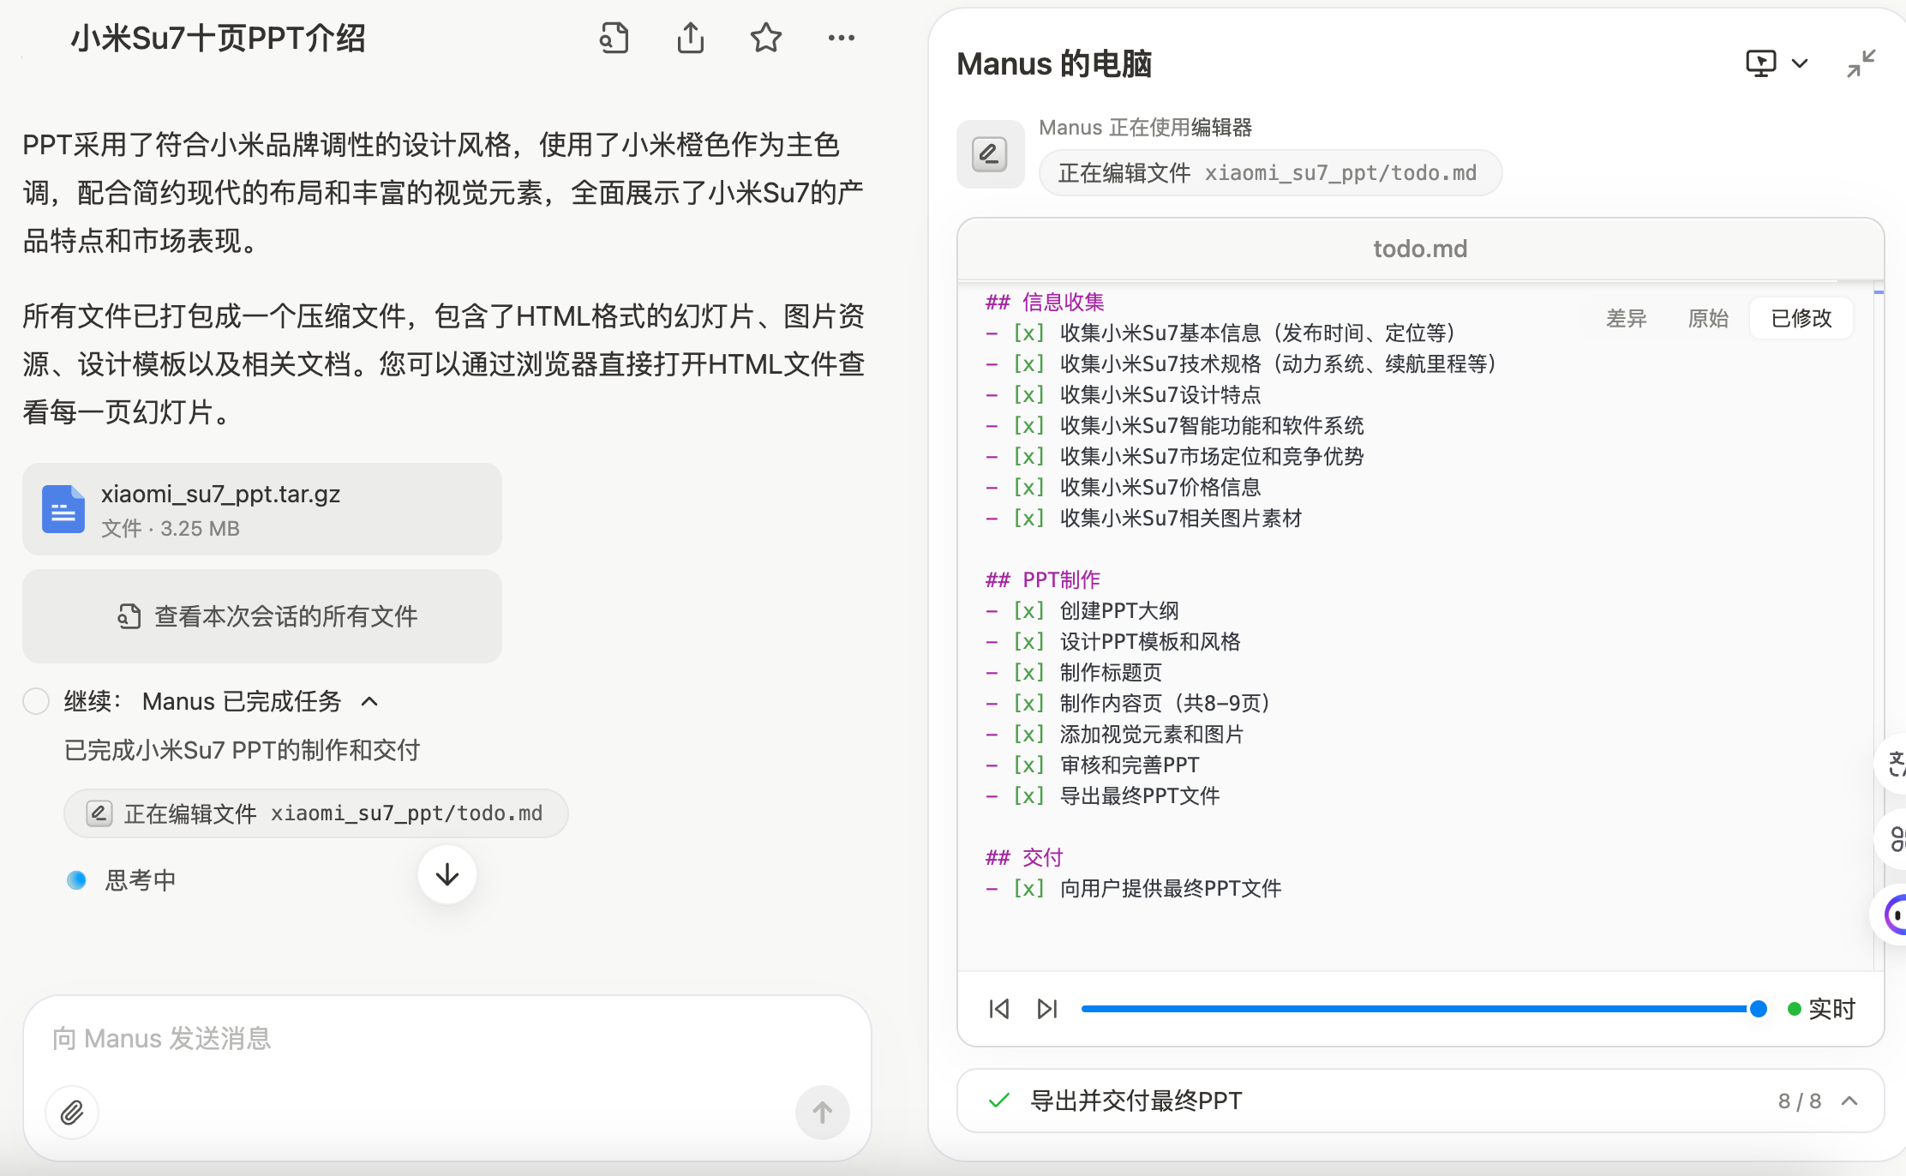Click the green checkmark next to 导出并交付最终PPT

[x=999, y=1101]
